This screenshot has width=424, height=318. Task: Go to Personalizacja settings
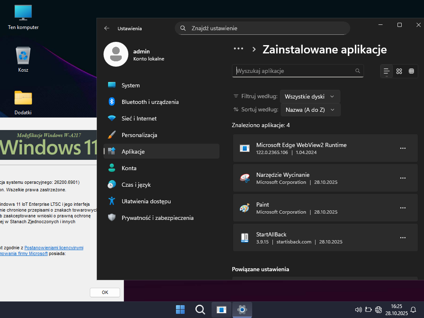point(139,135)
